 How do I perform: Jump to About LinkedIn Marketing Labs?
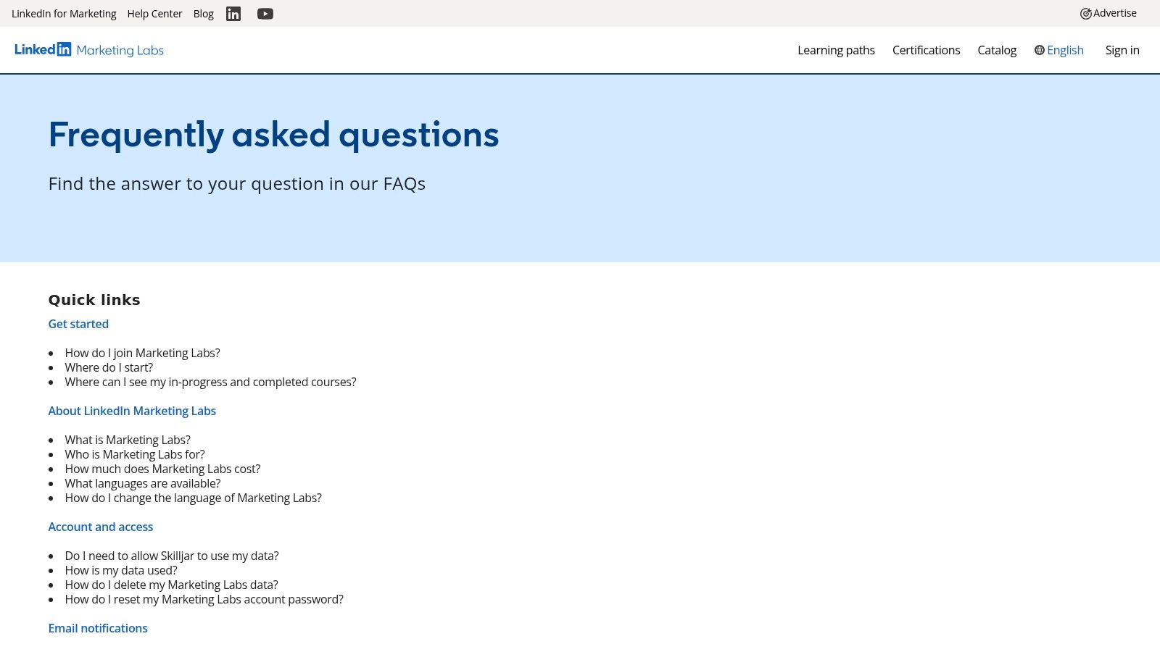coord(132,411)
